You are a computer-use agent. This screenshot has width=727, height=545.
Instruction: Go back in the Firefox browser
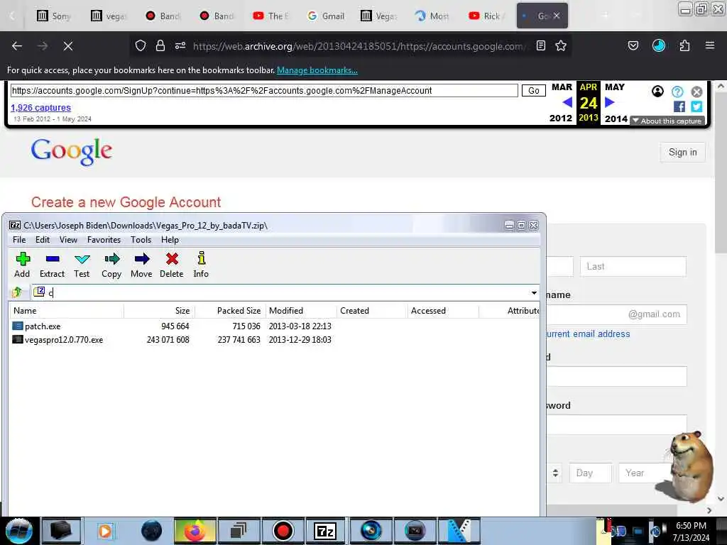(x=17, y=46)
